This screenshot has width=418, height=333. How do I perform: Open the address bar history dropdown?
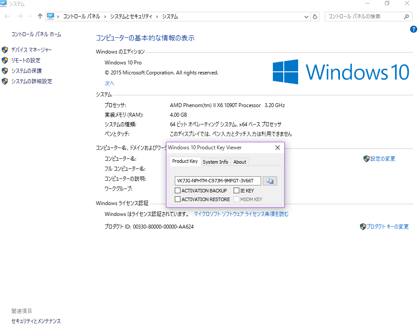tap(306, 17)
